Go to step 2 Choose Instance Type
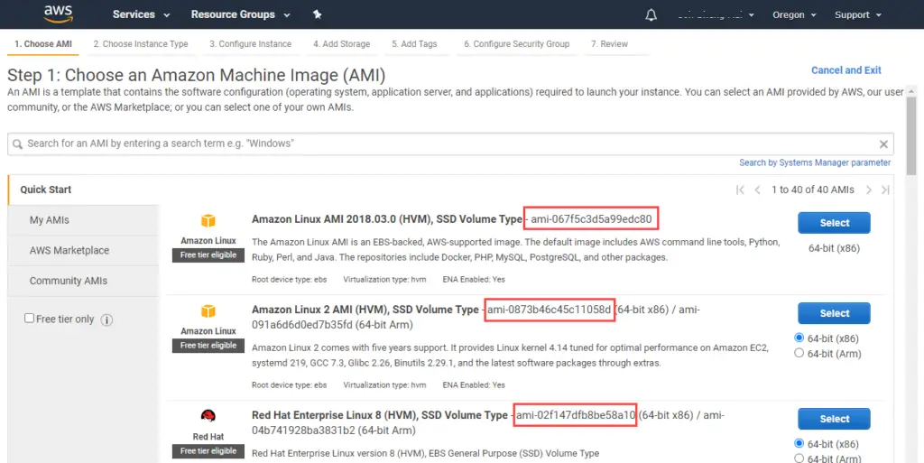Image resolution: width=924 pixels, height=463 pixels. click(x=140, y=43)
